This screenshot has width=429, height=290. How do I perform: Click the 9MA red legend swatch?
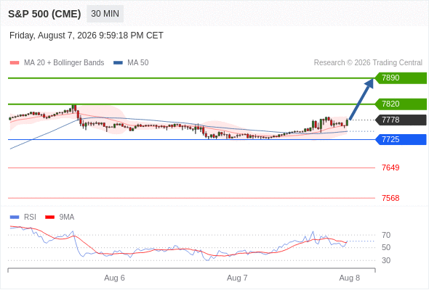49,217
